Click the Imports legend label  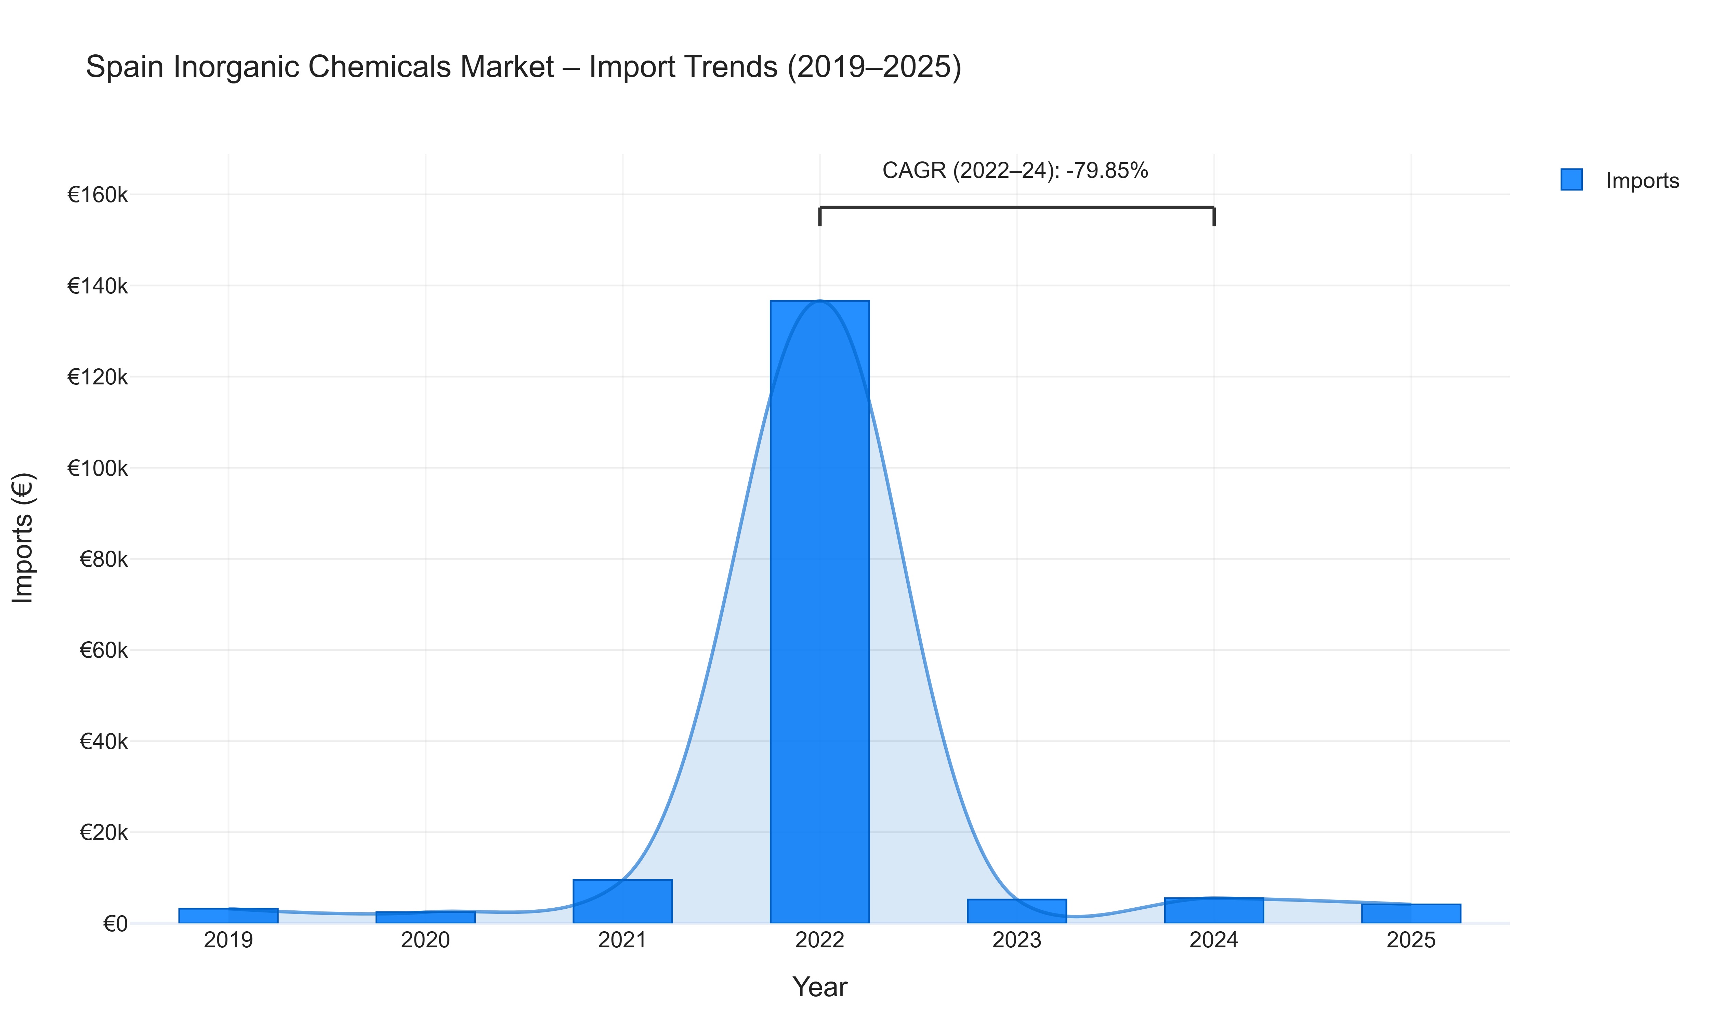(x=1642, y=181)
